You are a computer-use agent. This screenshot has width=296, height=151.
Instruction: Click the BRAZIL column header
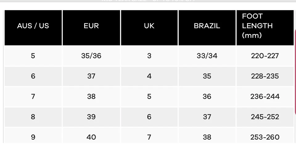click(207, 26)
